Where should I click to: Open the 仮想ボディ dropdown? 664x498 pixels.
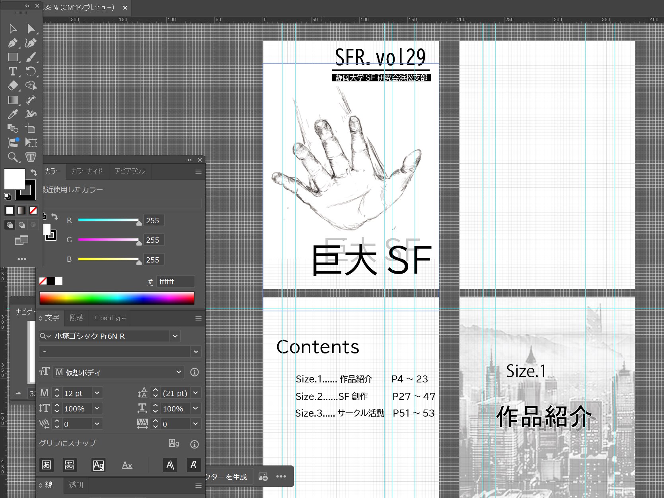179,372
